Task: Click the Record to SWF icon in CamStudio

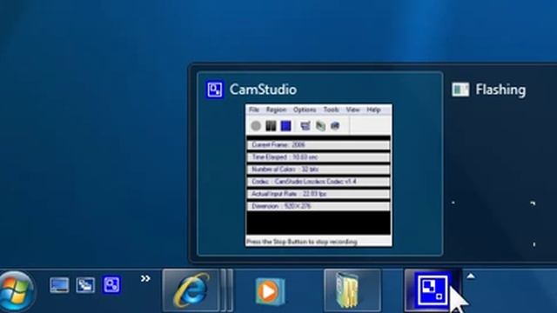Action: [x=335, y=125]
